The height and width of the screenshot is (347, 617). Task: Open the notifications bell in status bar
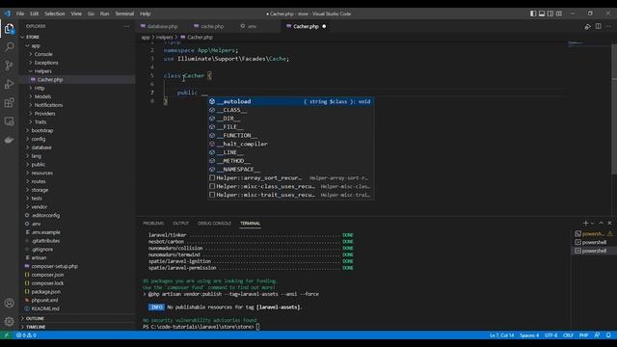608,335
